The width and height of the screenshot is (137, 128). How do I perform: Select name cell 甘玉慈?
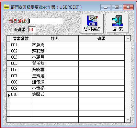pyautogui.click(x=55, y=63)
